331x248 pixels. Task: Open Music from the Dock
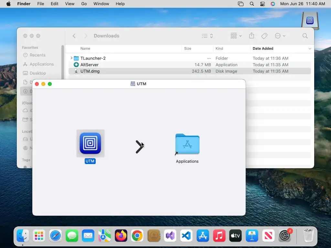219,235
